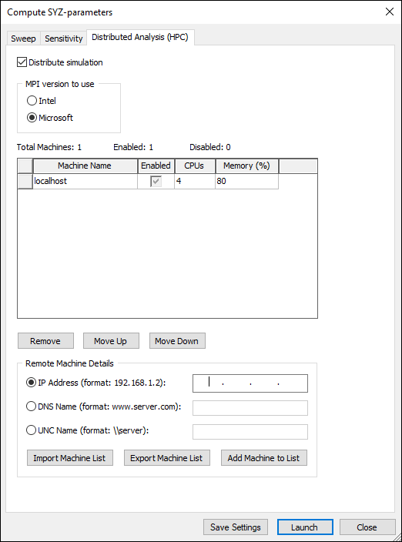
Task: Toggle Enabled checkbox for localhost
Action: pos(156,181)
